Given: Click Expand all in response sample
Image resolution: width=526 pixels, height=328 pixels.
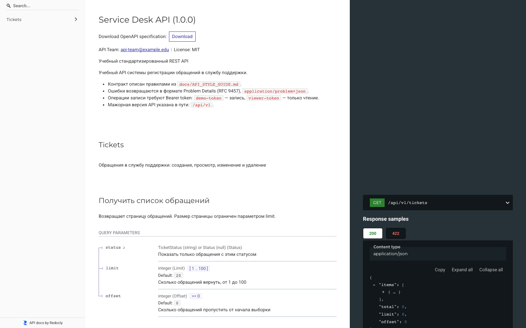Looking at the screenshot, I should (462, 270).
